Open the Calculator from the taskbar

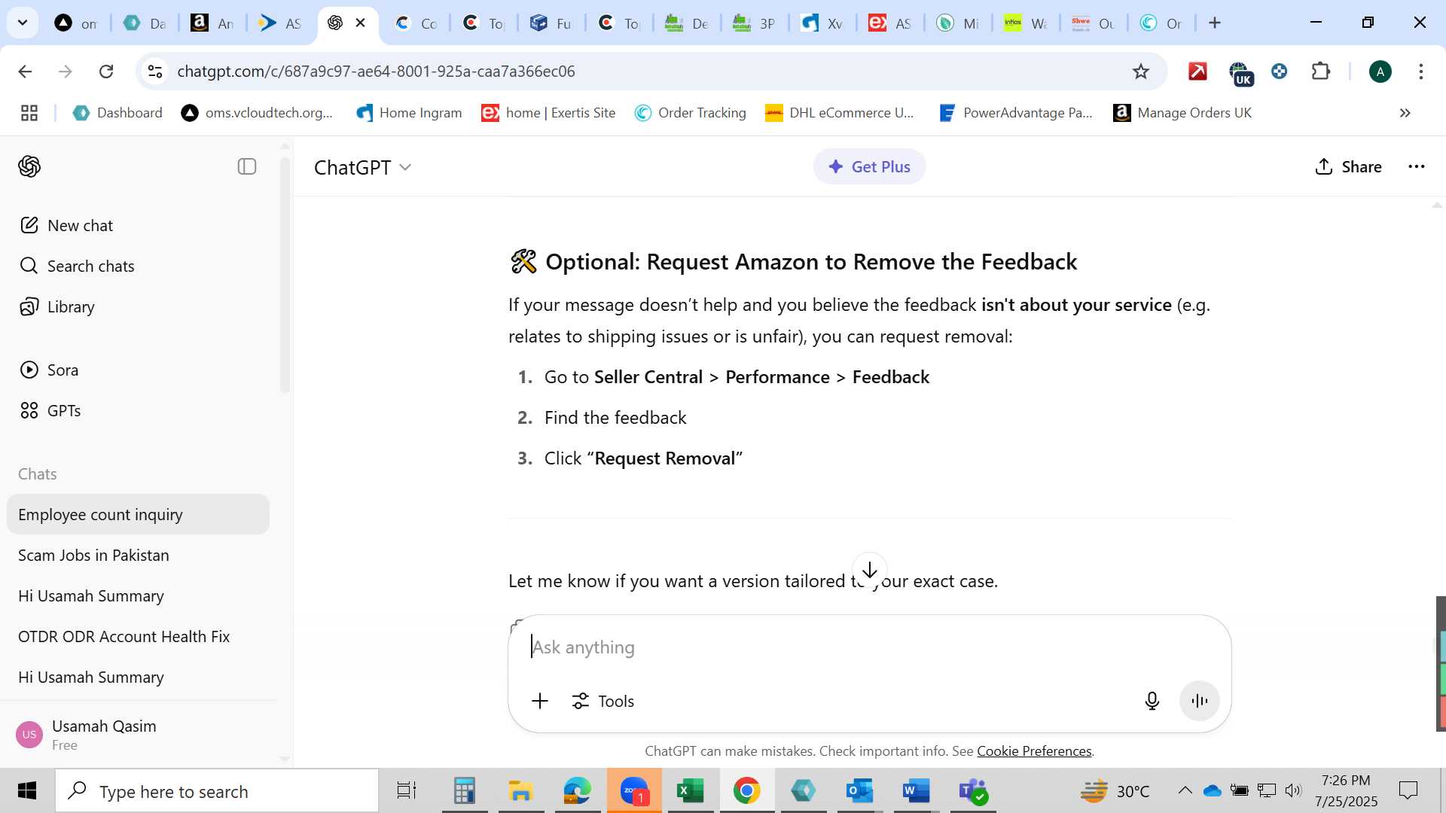coord(465,790)
